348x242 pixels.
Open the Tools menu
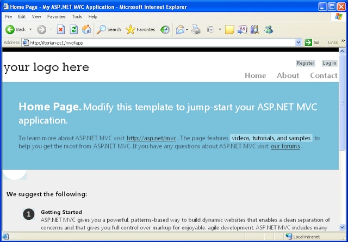tap(77, 17)
